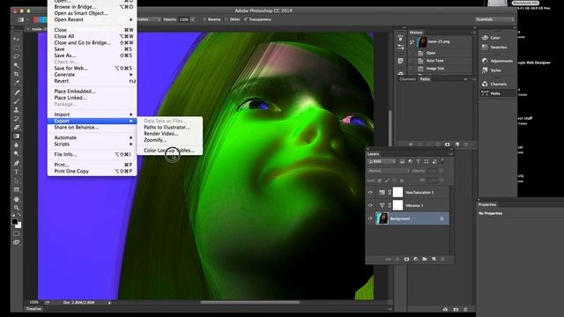Switch to the Channels tab
The image size is (564, 317).
click(407, 79)
